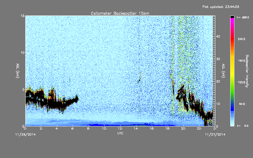Click the 15 km tick on the left axis

pos(22,16)
